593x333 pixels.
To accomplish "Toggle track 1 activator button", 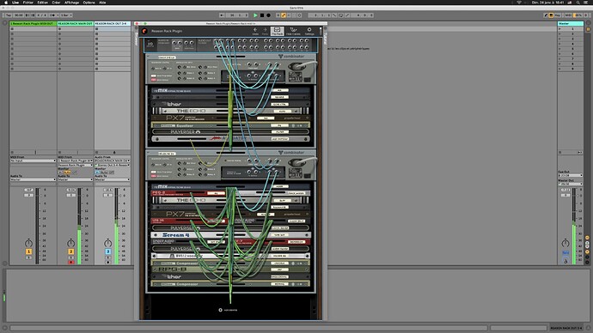I will 28,251.
